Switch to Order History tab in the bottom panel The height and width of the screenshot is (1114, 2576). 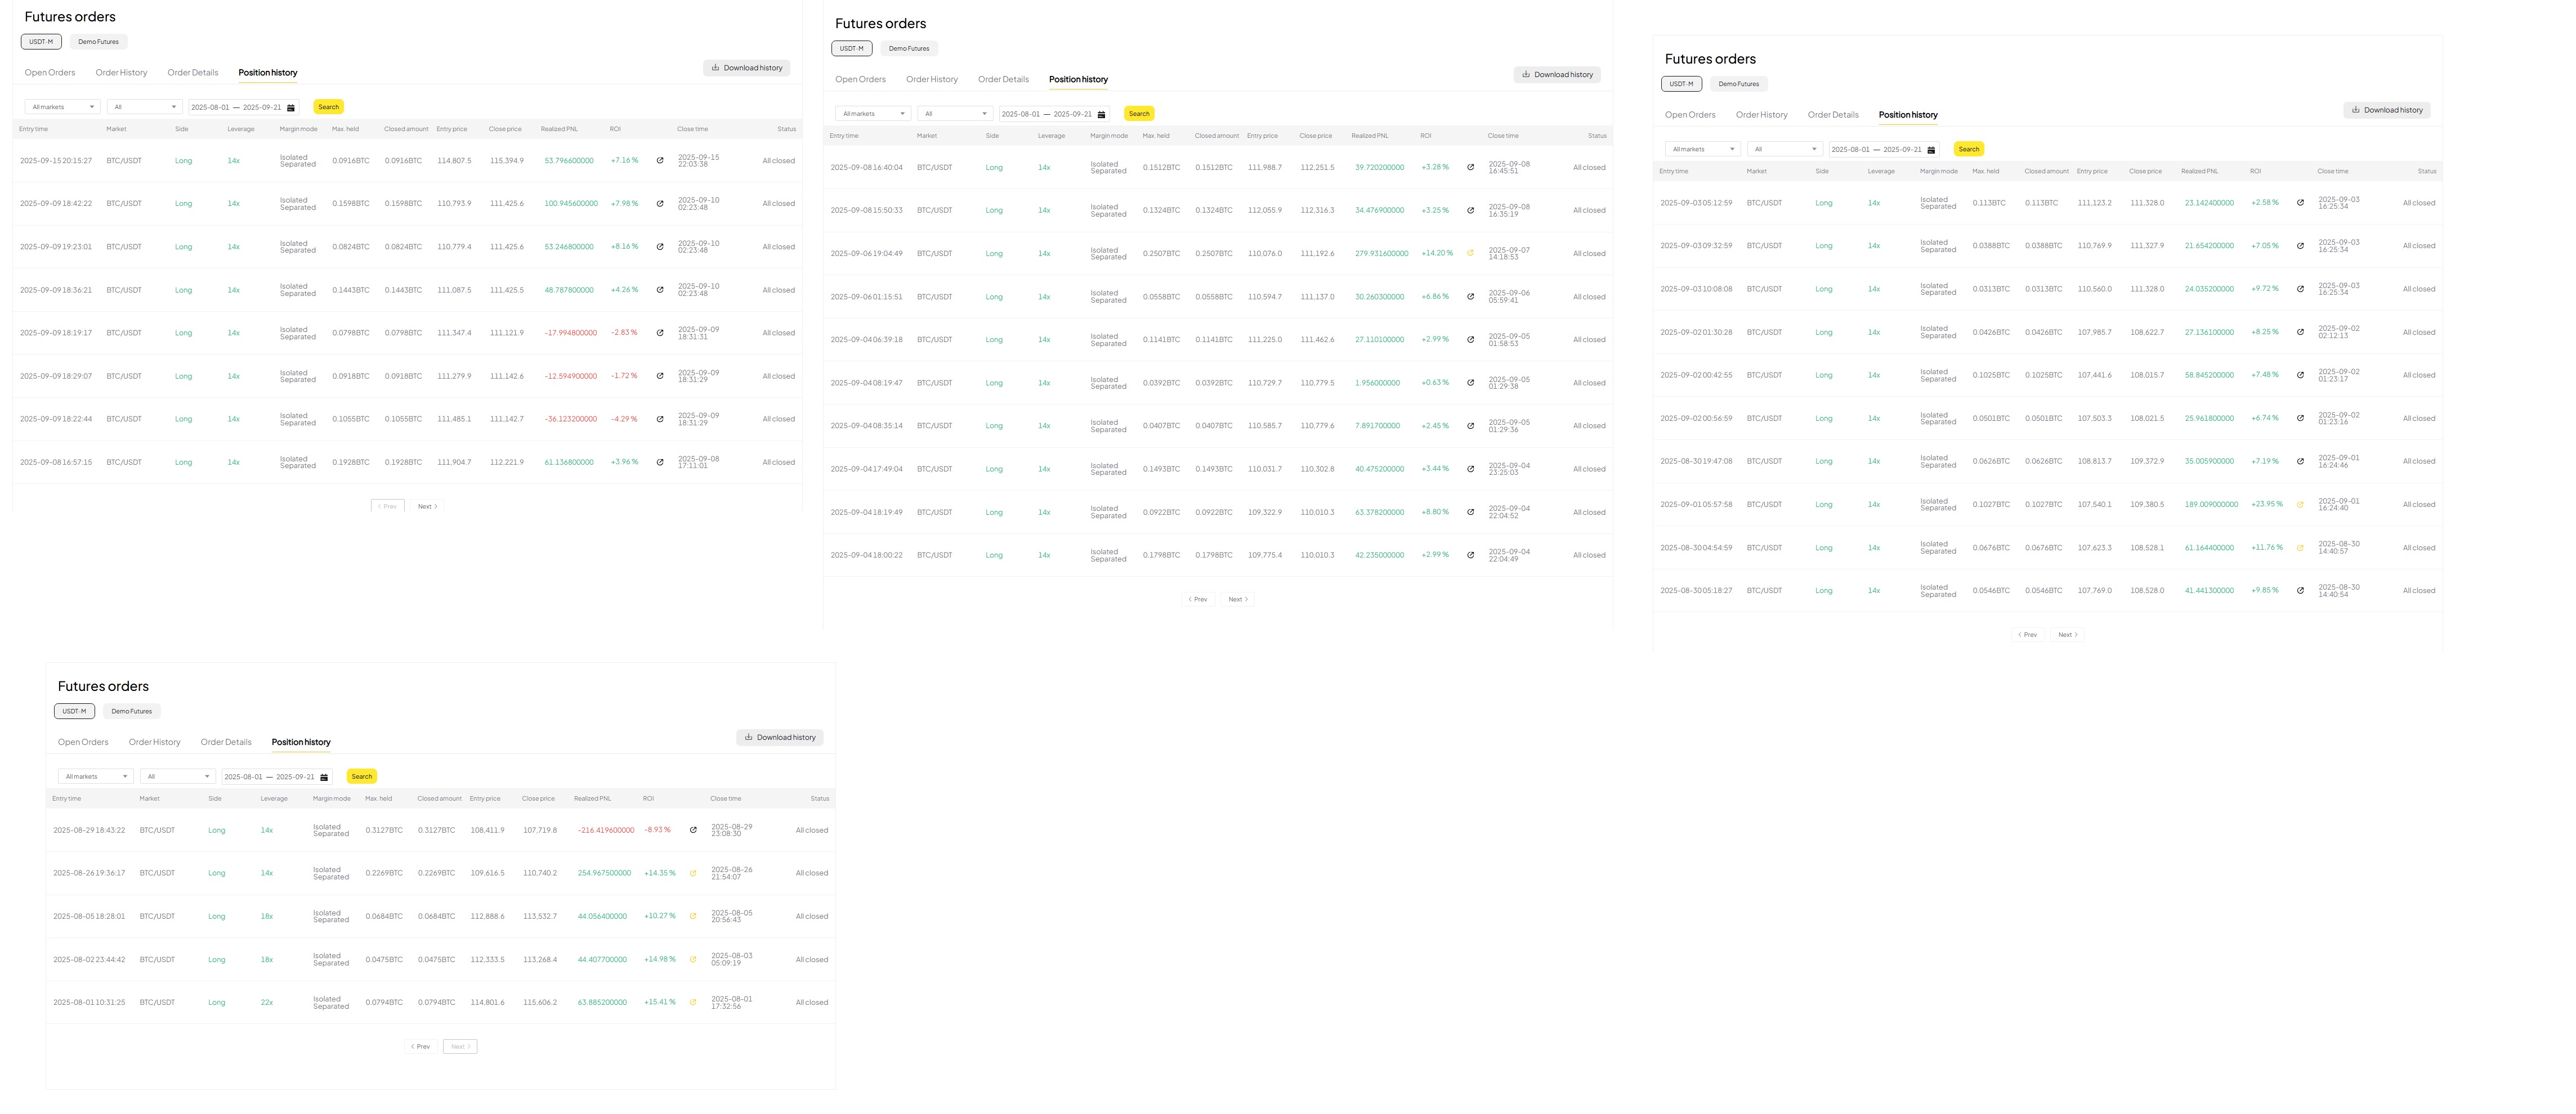(154, 742)
